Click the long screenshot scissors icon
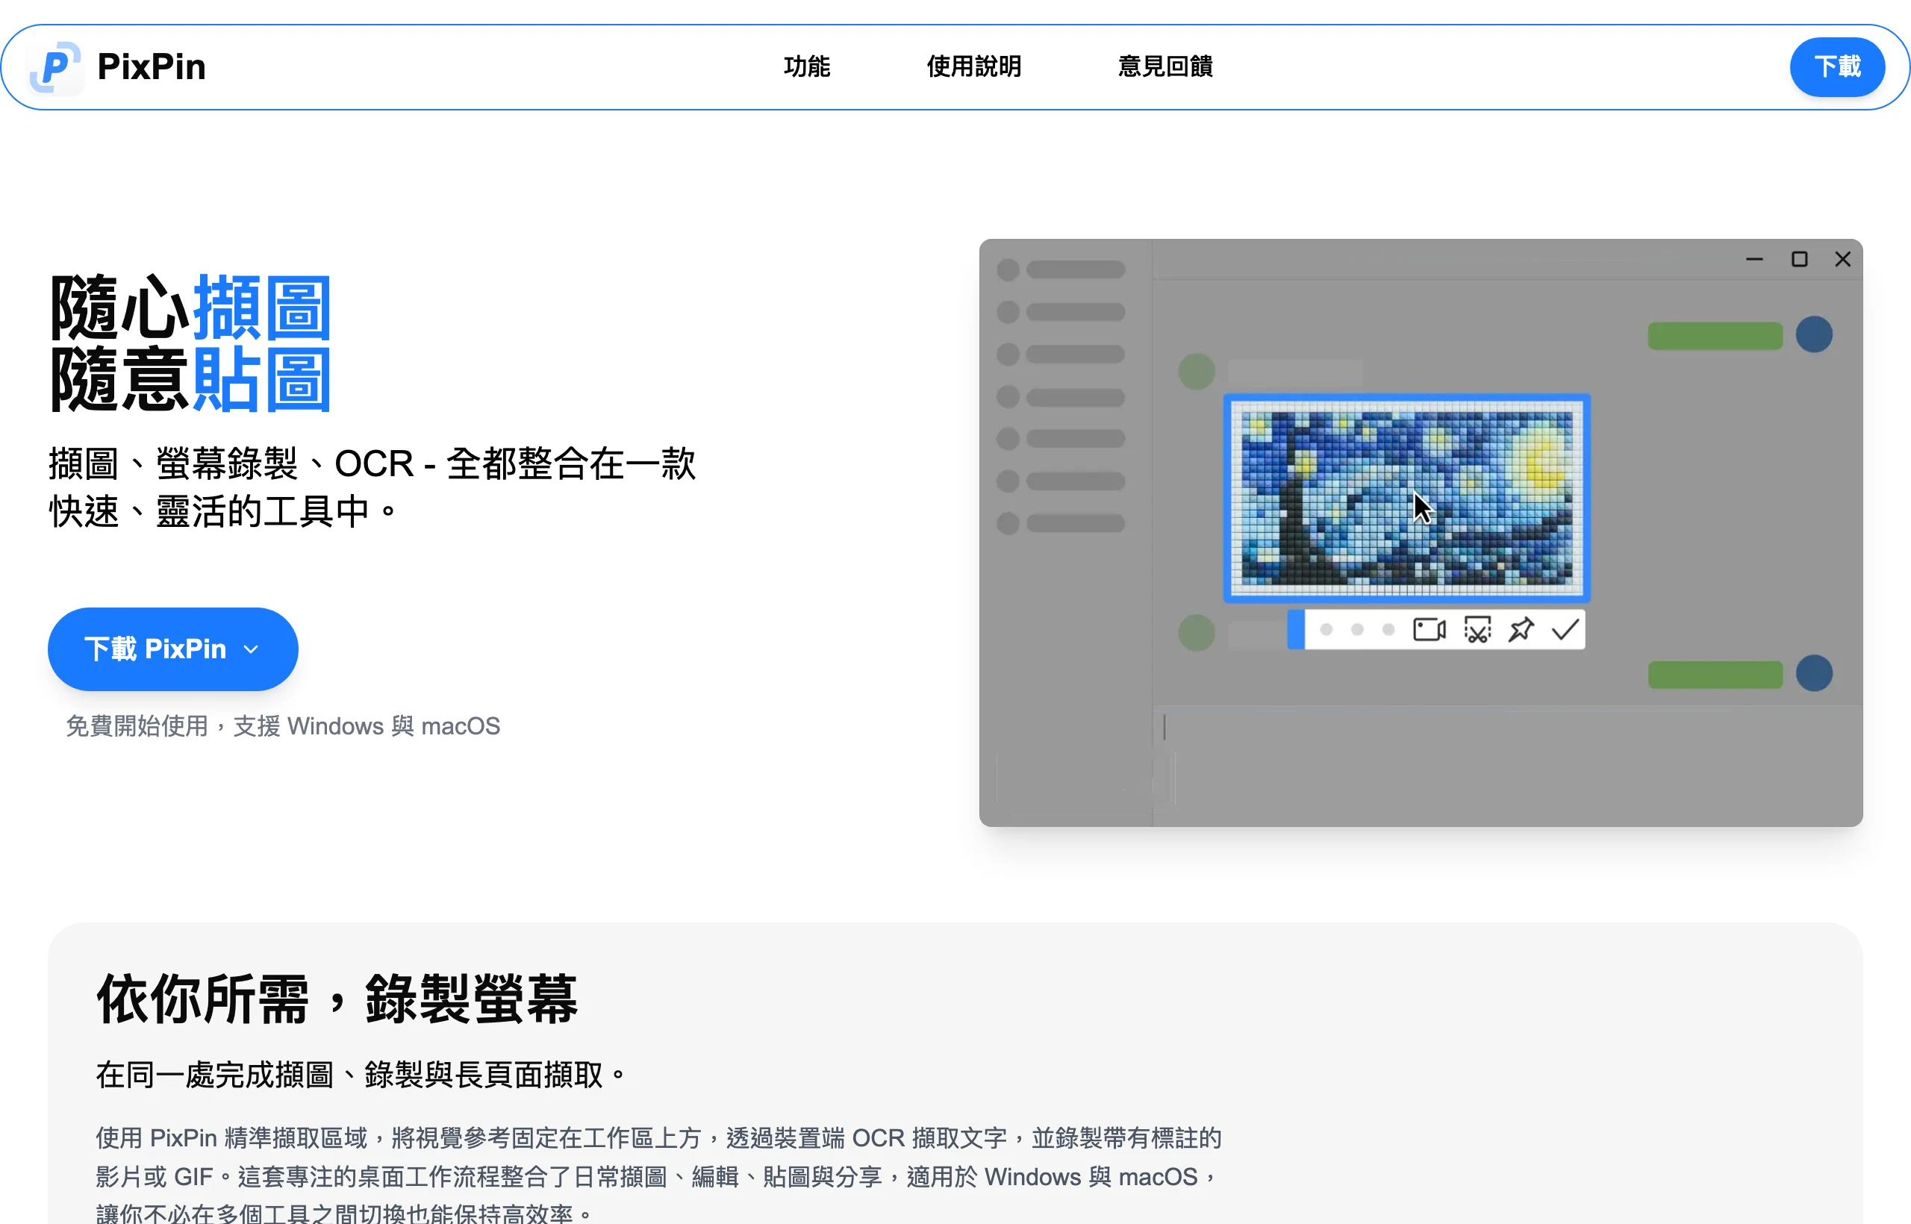Viewport: 1911px width, 1224px height. 1477,630
